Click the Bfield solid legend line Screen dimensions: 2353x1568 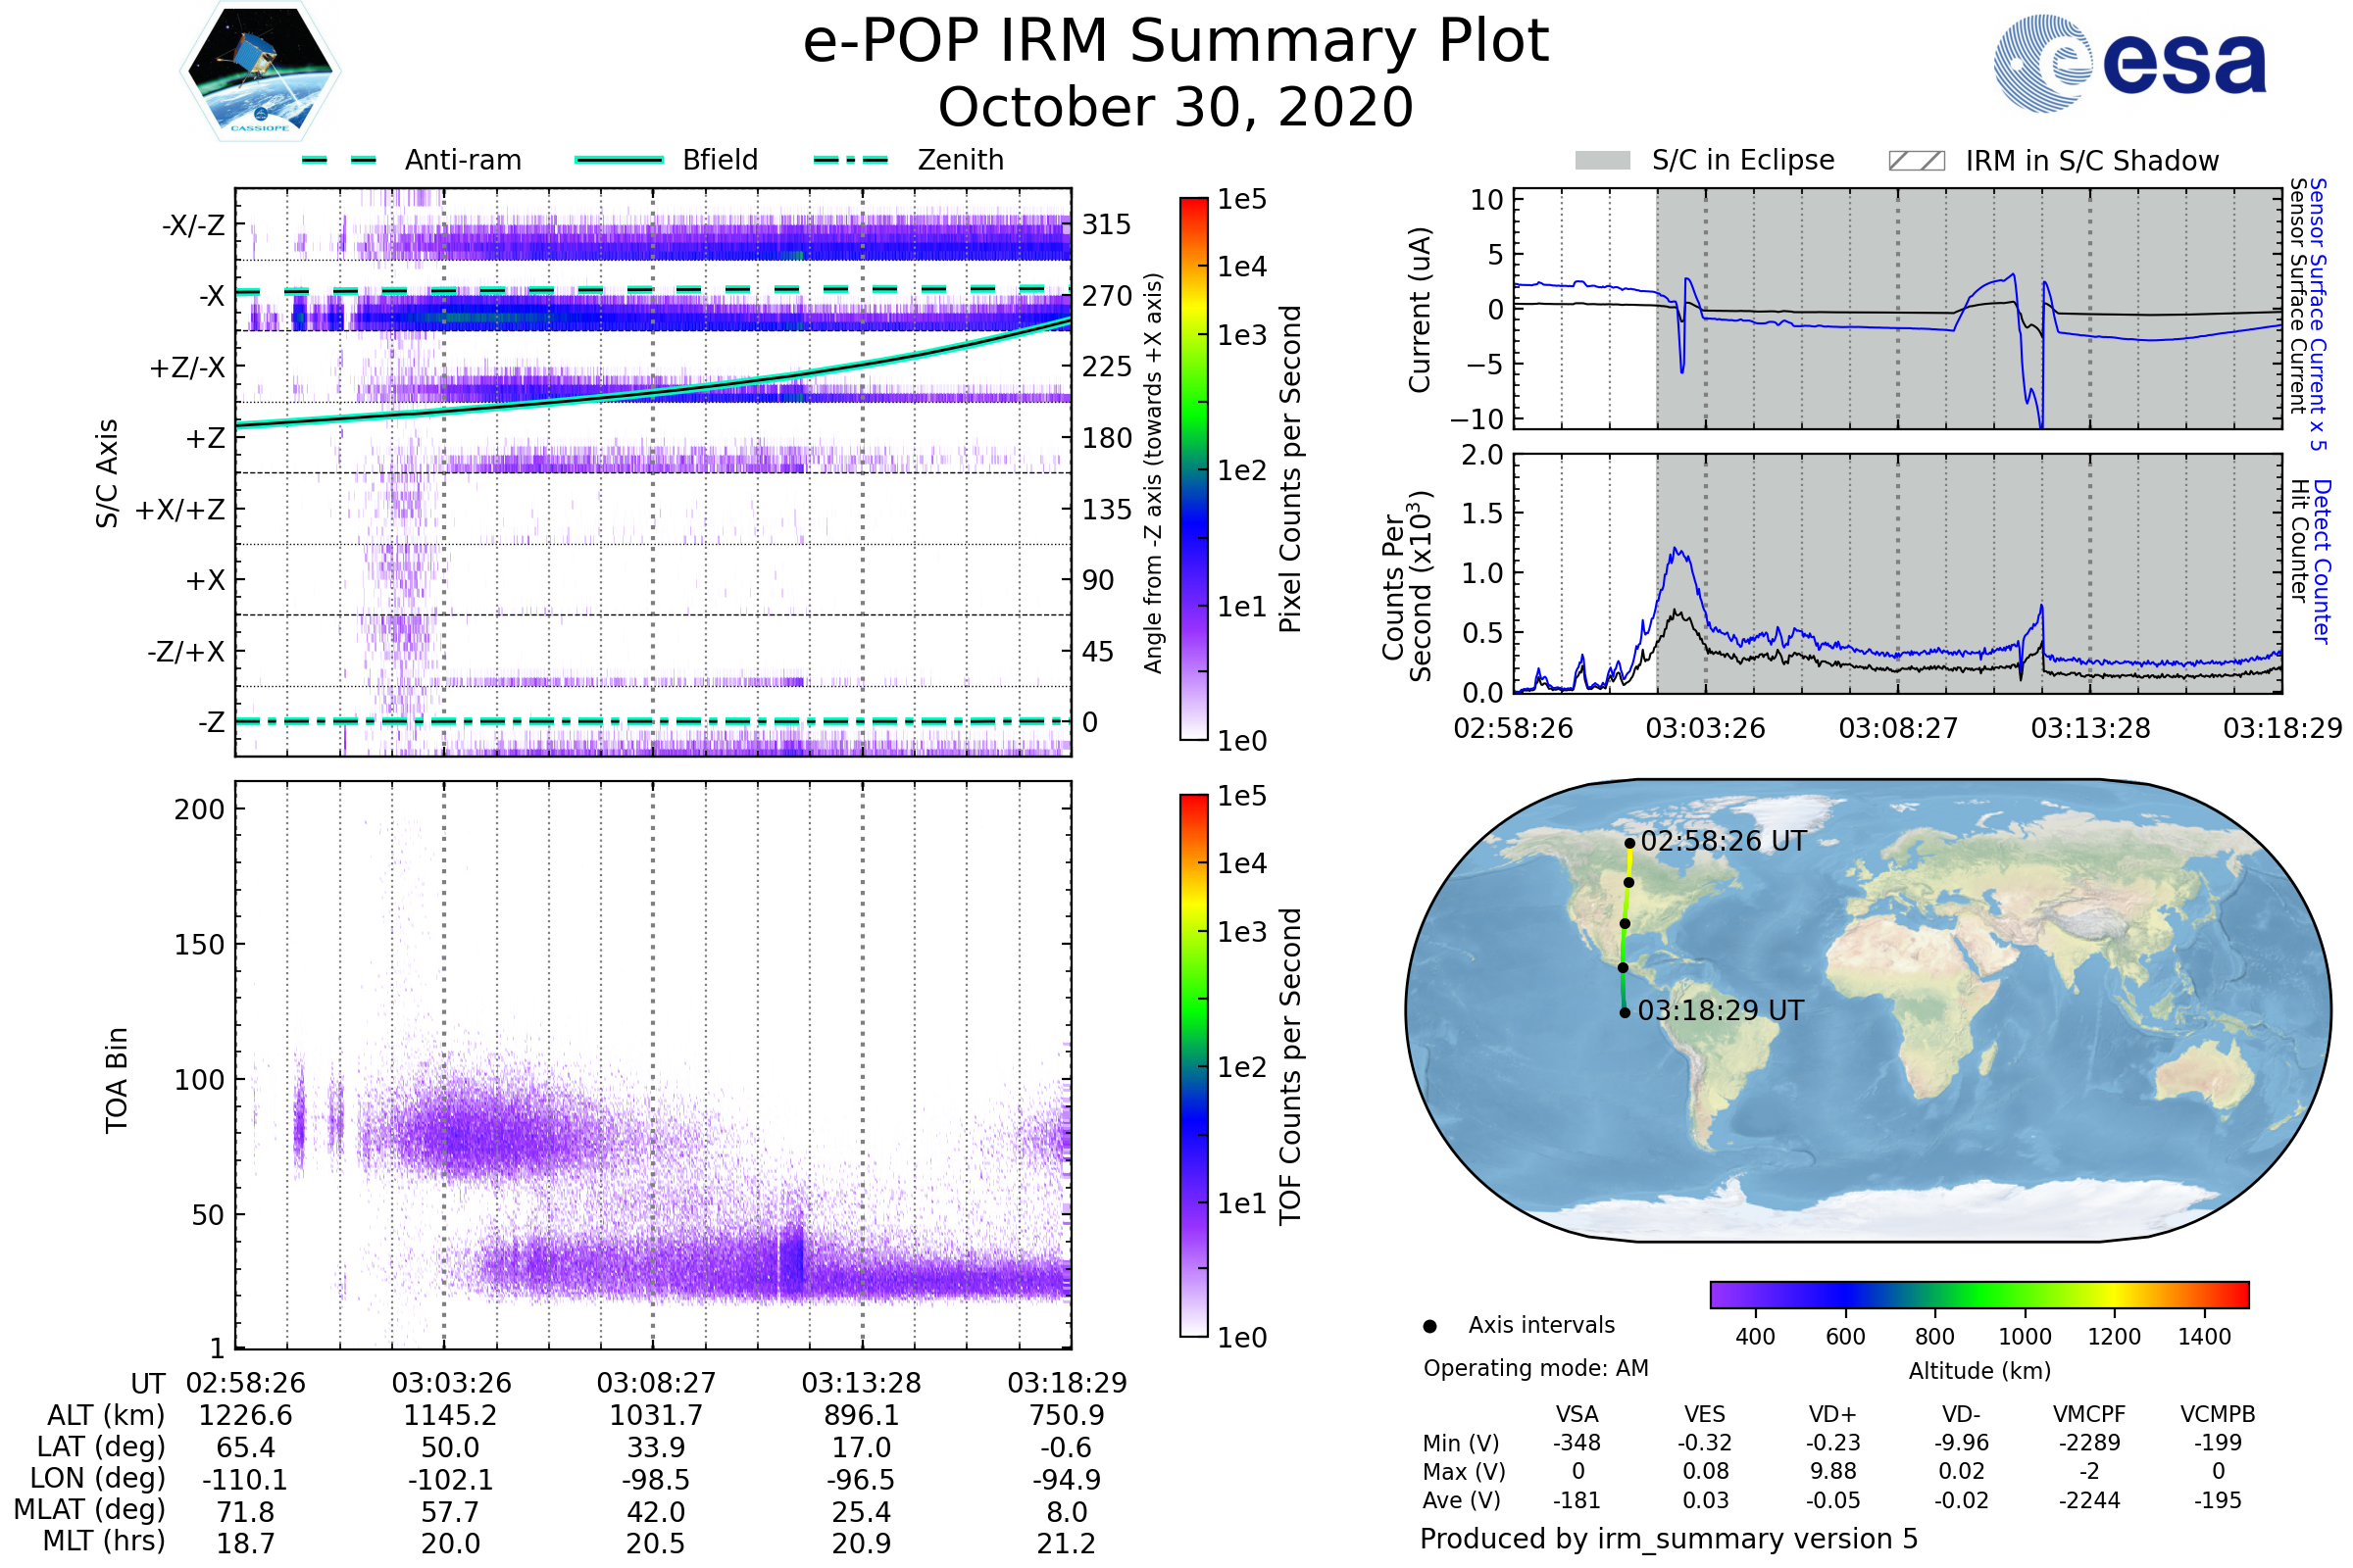click(x=619, y=160)
